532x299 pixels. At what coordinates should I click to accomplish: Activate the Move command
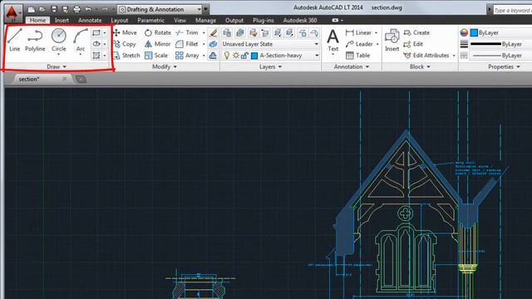[126, 32]
